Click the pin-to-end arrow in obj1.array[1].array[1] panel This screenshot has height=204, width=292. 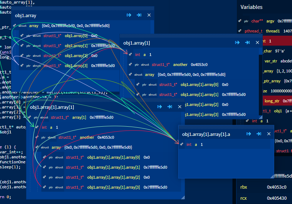[x=170, y=107]
